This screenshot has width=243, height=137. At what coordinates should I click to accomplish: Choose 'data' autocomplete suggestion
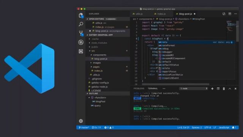[x=196, y=42]
